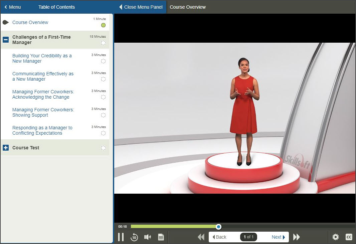
Task: Click the progress circle for Conflicting Expectations
Action: pyautogui.click(x=103, y=133)
